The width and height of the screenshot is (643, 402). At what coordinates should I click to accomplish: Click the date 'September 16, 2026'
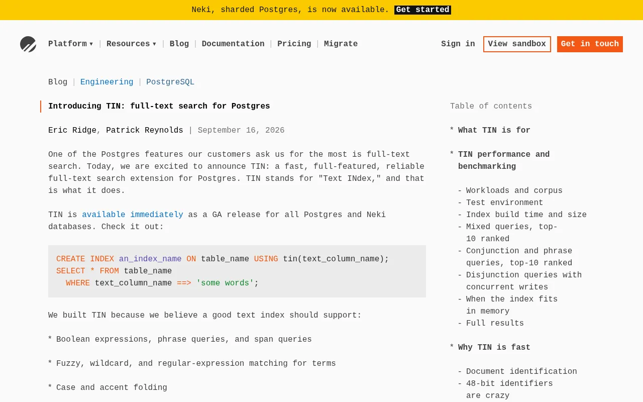[241, 130]
